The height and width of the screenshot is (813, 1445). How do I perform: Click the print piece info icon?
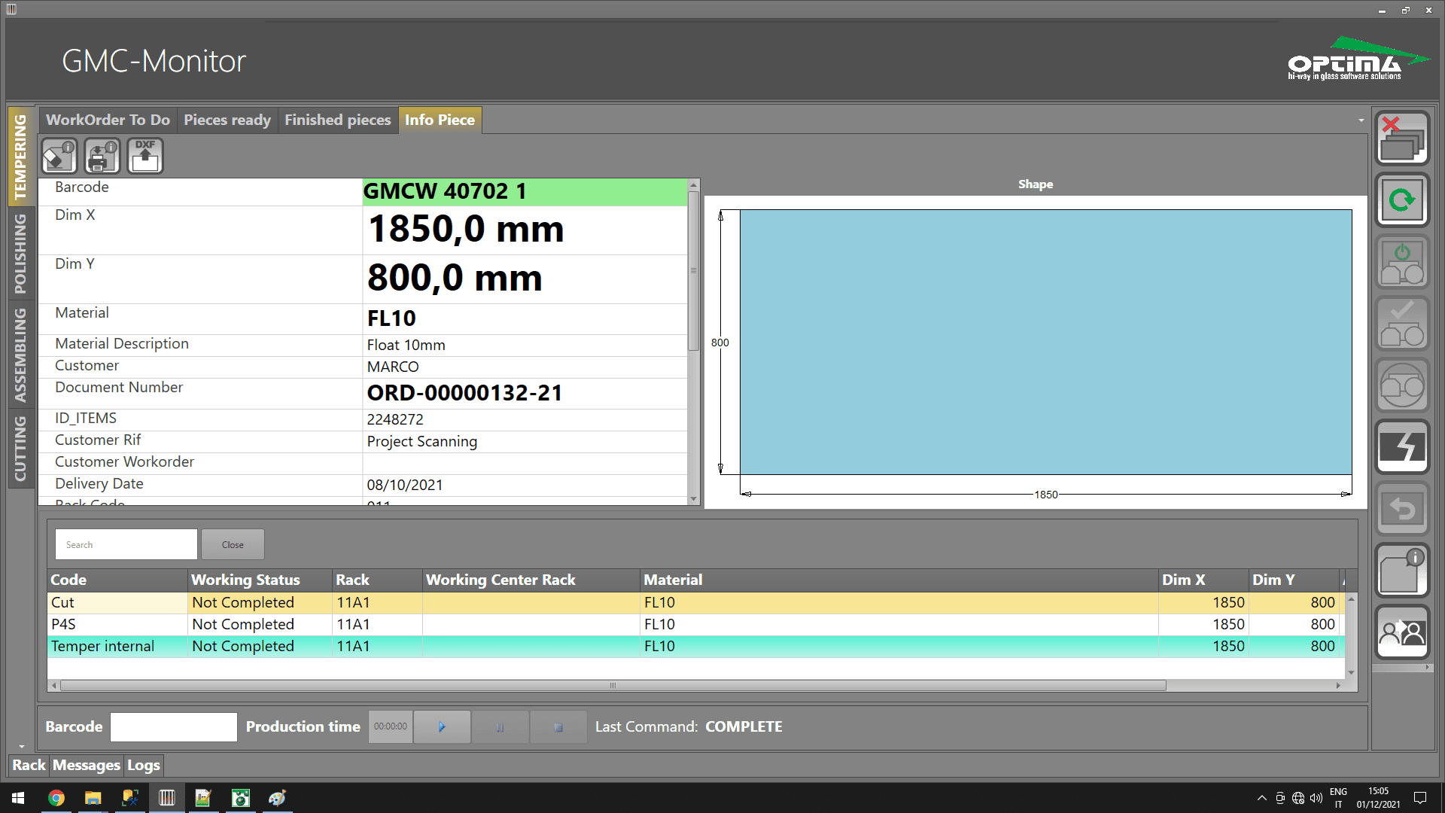pyautogui.click(x=102, y=157)
